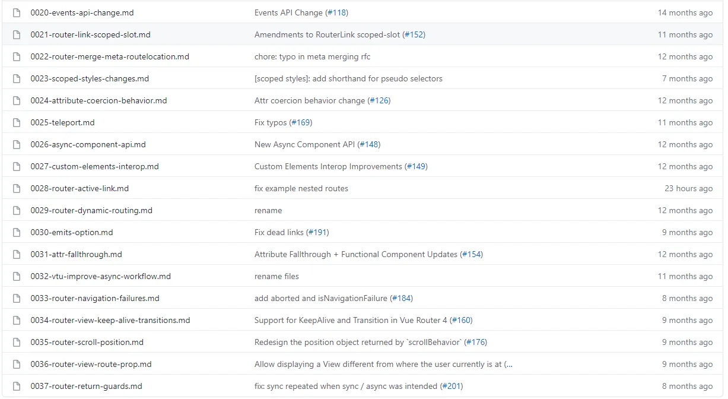The width and height of the screenshot is (728, 399).
Task: Open file 0024-attribute-coercion-behavior.md
Action: coord(99,100)
